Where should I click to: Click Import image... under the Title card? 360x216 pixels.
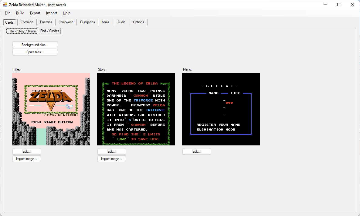tap(27, 159)
